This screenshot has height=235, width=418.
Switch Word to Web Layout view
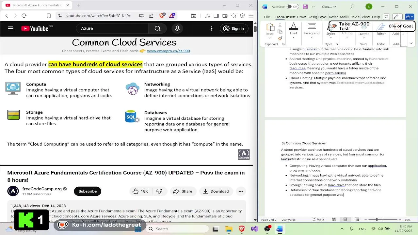[x=357, y=219]
